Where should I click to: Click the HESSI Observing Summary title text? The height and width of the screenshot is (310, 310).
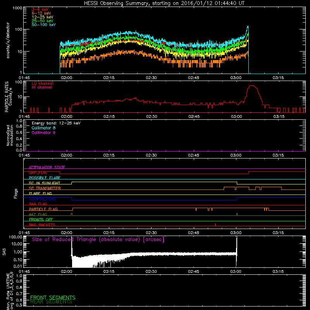coord(164,3)
